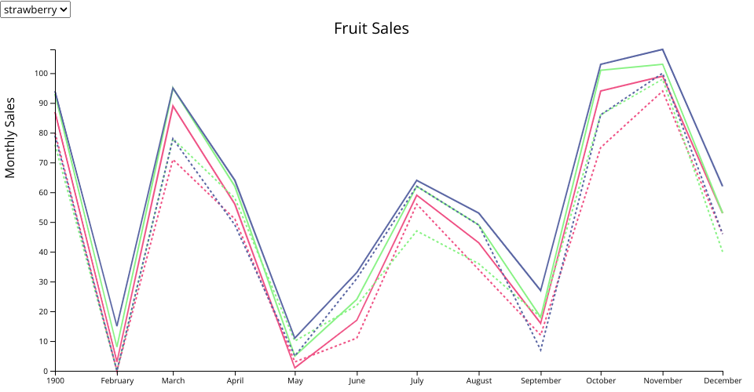Select the February x-axis label
The height and width of the screenshot is (392, 754).
(x=118, y=381)
